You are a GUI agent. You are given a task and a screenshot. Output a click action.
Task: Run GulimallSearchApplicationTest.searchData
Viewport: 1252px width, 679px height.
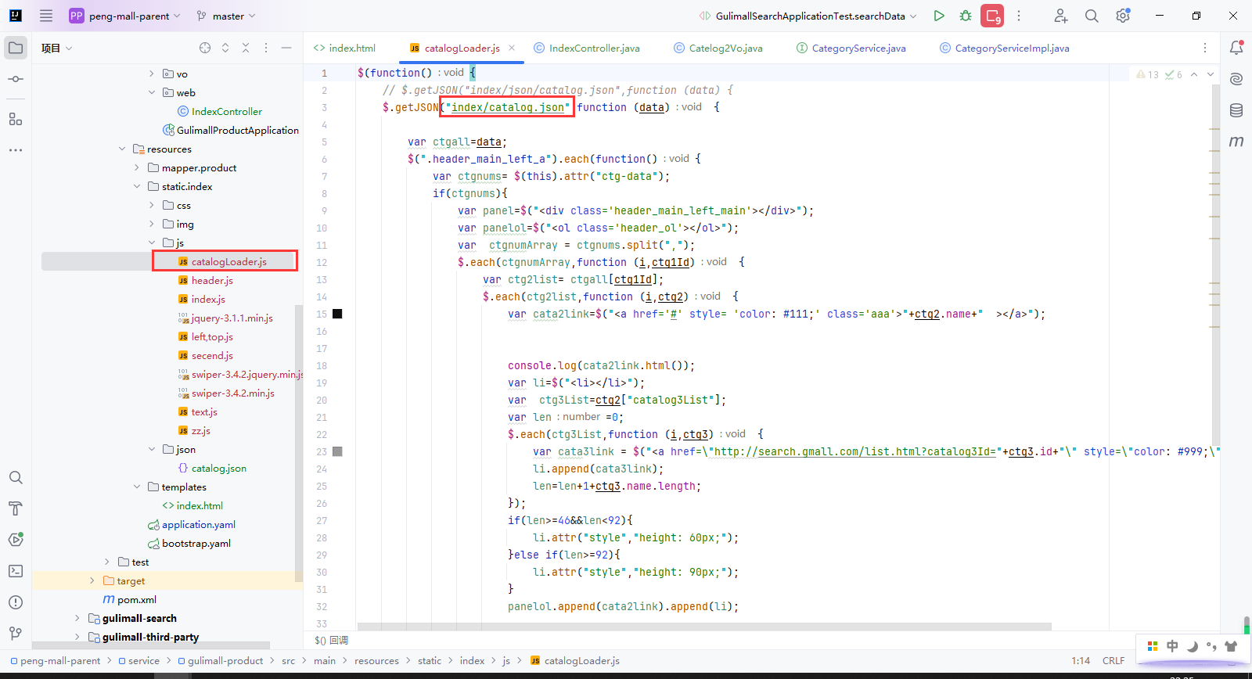point(939,16)
